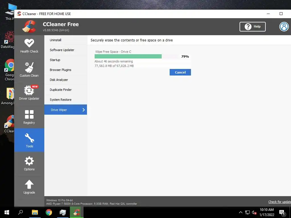Viewport: 291px width, 218px height.
Task: Maximize the CCleaner window
Action: tap(281, 14)
